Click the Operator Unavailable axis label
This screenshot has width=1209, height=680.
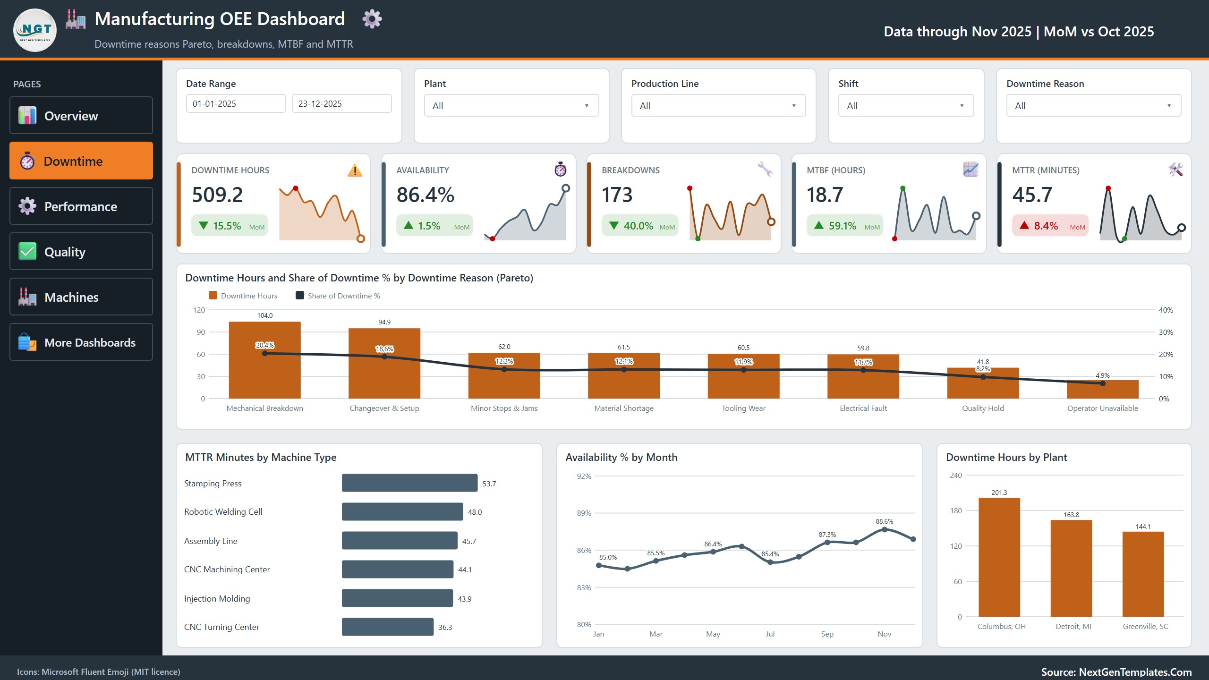[x=1103, y=408]
